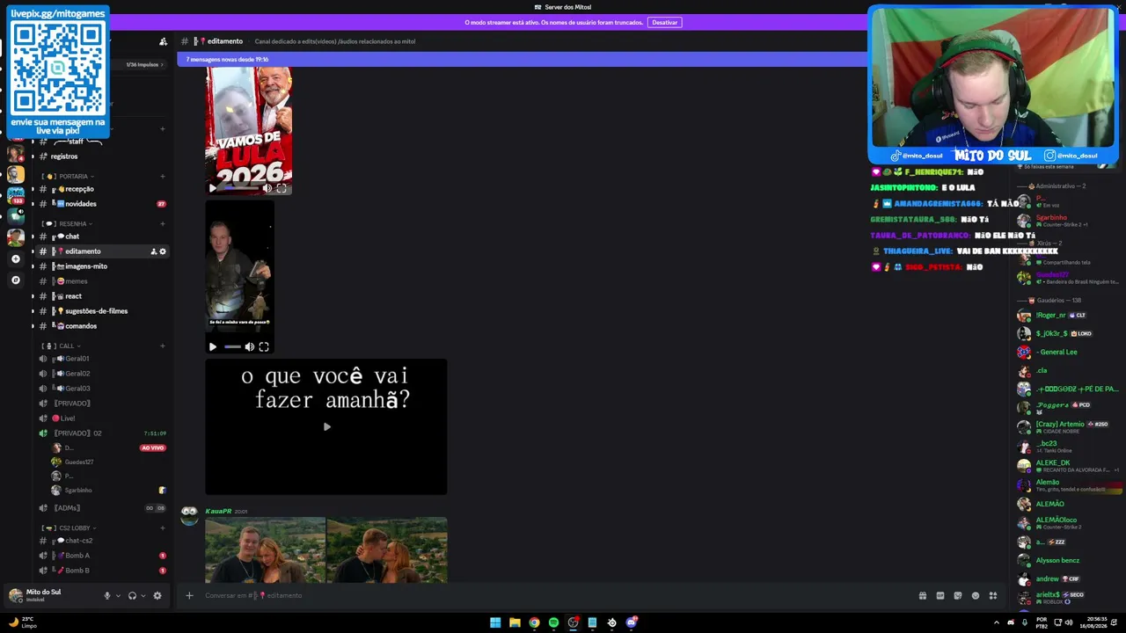
Task: Mute the Lula 2026 video volume
Action: (267, 188)
